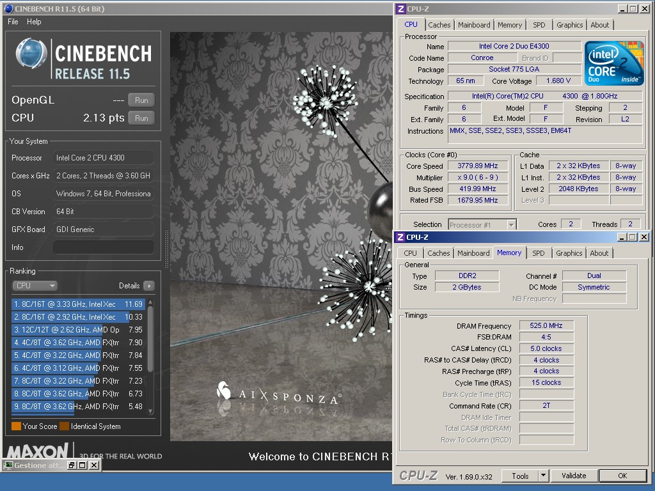Run the CPU benchmark
Viewport: 655px width, 491px height.
pyautogui.click(x=141, y=118)
